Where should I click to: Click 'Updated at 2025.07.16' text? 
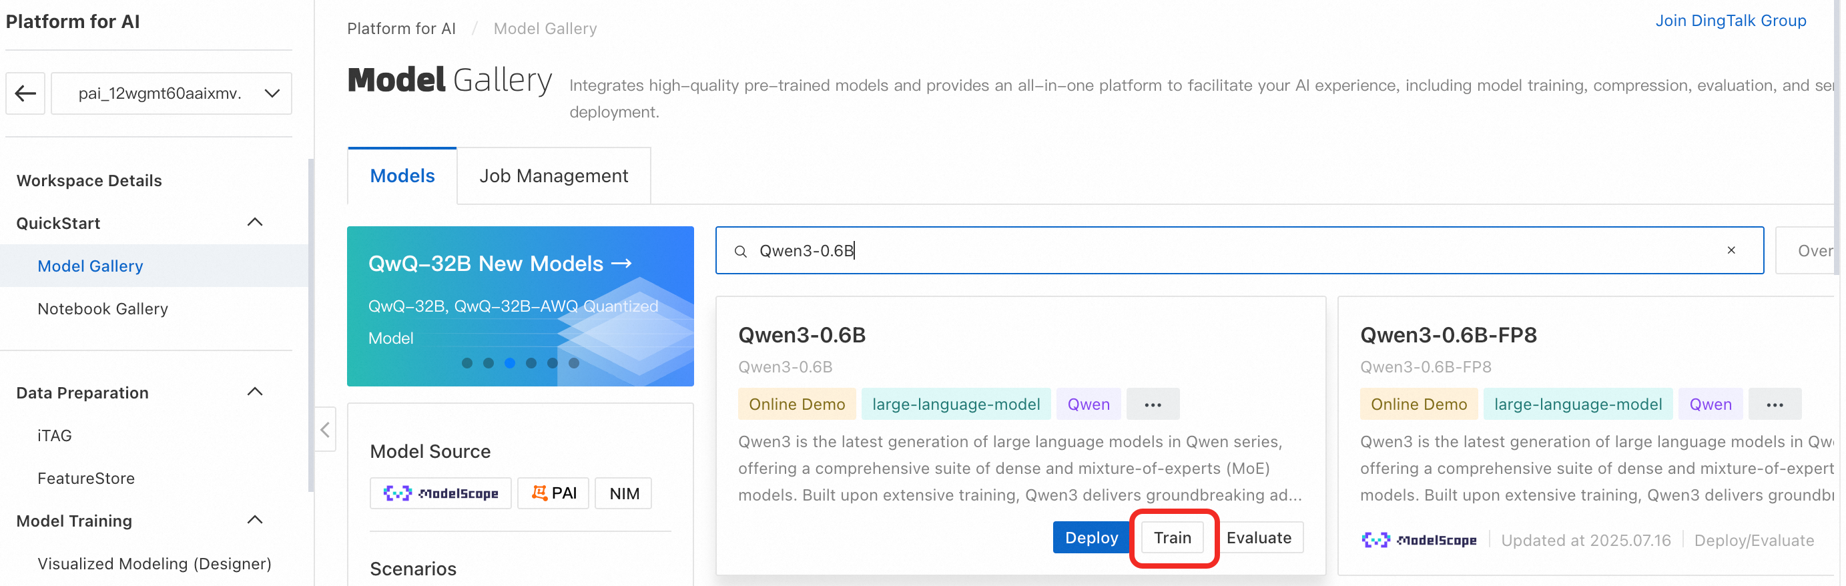coord(1586,541)
